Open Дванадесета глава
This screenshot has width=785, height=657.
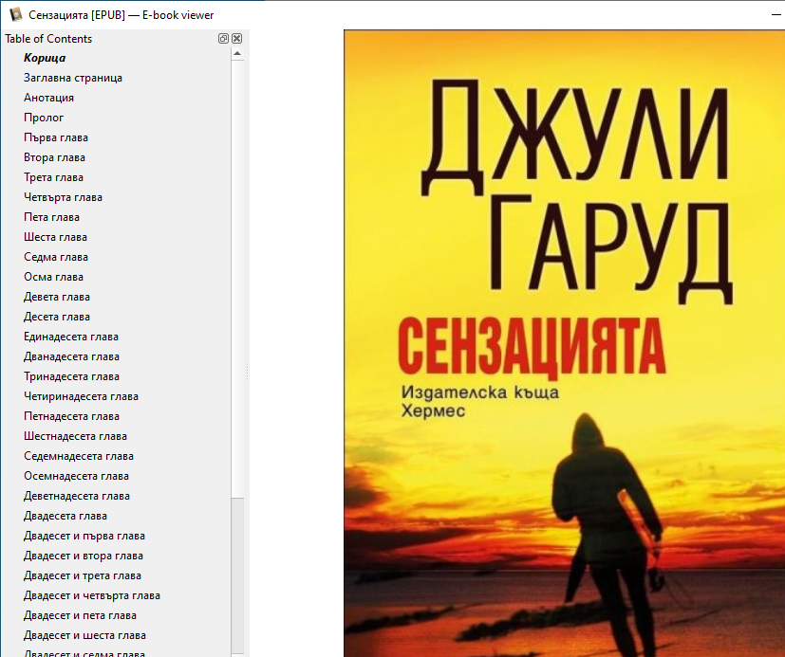[71, 356]
